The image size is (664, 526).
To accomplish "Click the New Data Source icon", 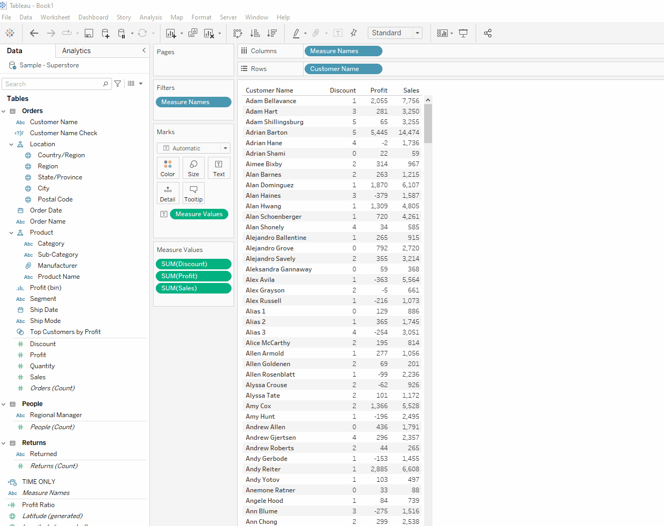I will 105,33.
